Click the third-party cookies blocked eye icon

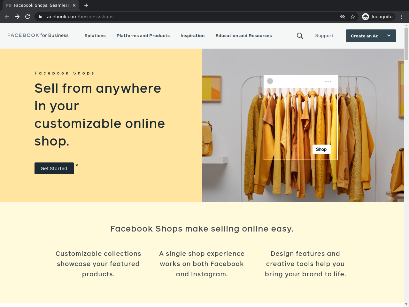[343, 17]
